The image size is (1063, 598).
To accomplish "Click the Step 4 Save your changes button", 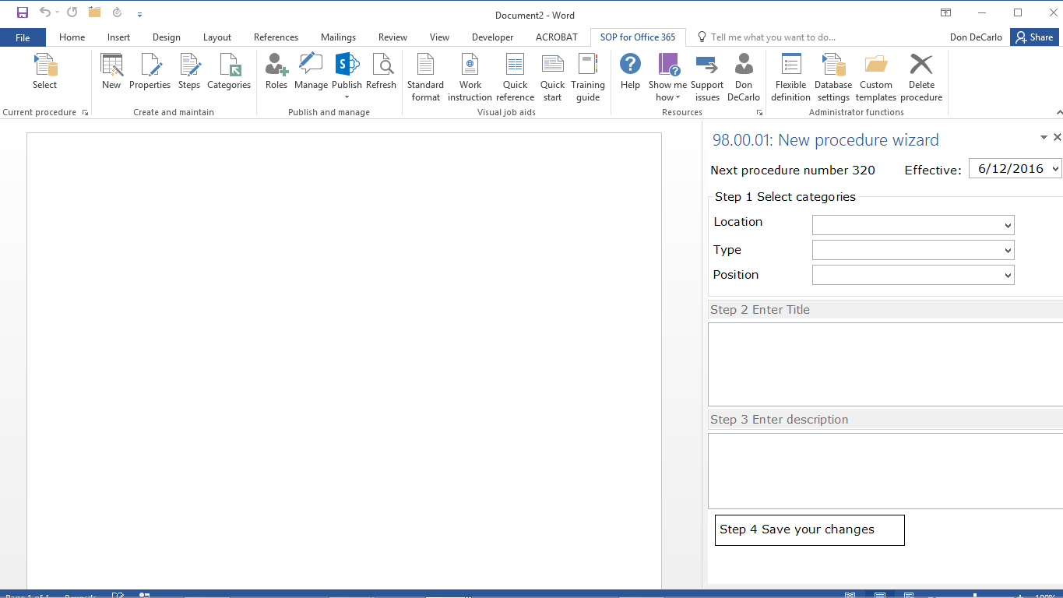I will click(809, 530).
